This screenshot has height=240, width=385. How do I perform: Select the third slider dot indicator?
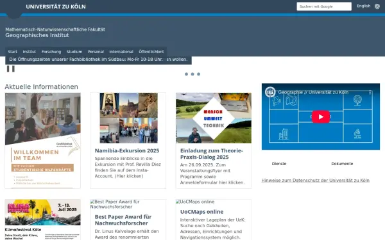(199, 74)
